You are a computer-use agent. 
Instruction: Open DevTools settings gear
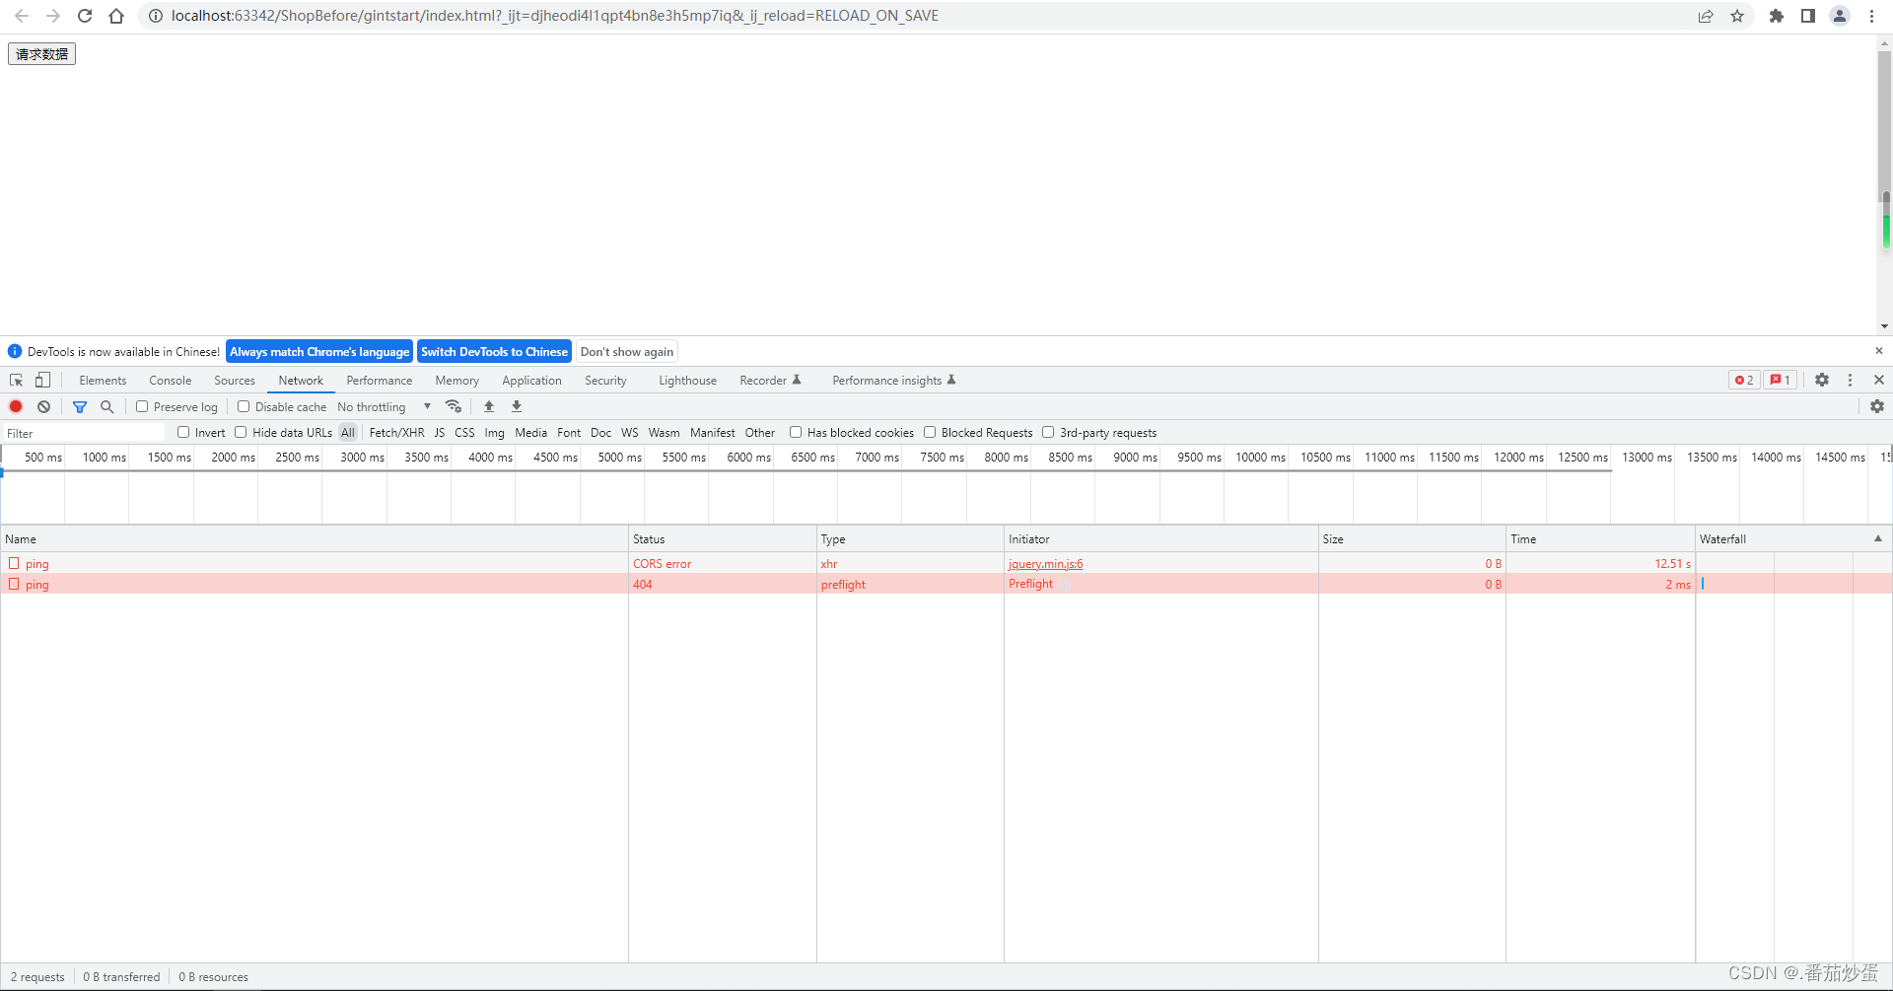[1822, 380]
